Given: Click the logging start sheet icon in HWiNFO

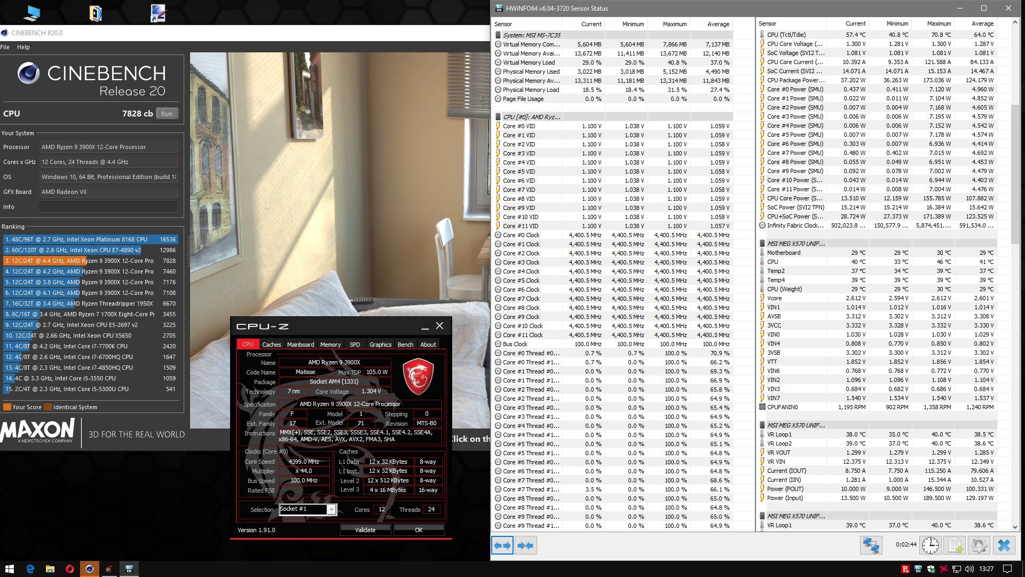Looking at the screenshot, I should point(955,545).
